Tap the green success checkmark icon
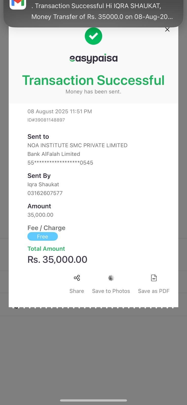 [93, 36]
